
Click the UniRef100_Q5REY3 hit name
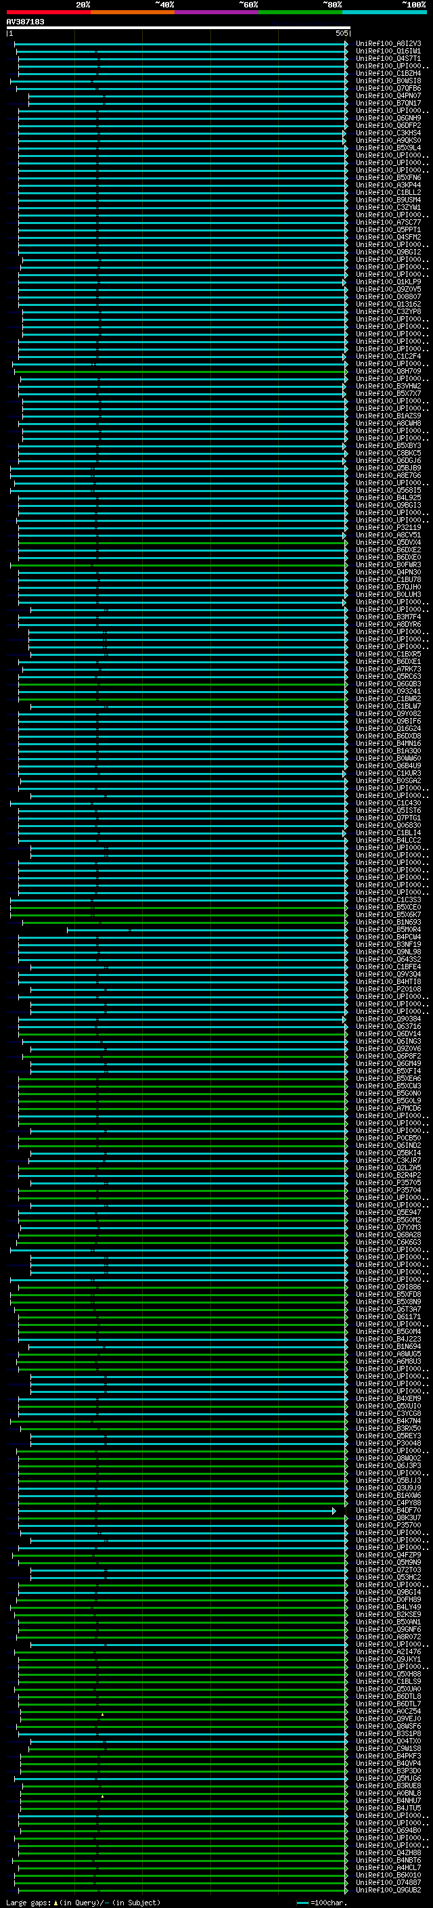click(388, 1436)
